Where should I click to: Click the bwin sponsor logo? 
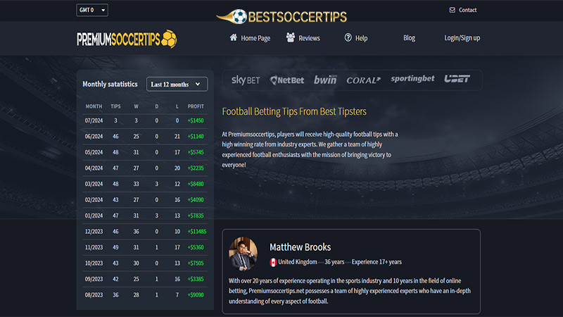325,80
